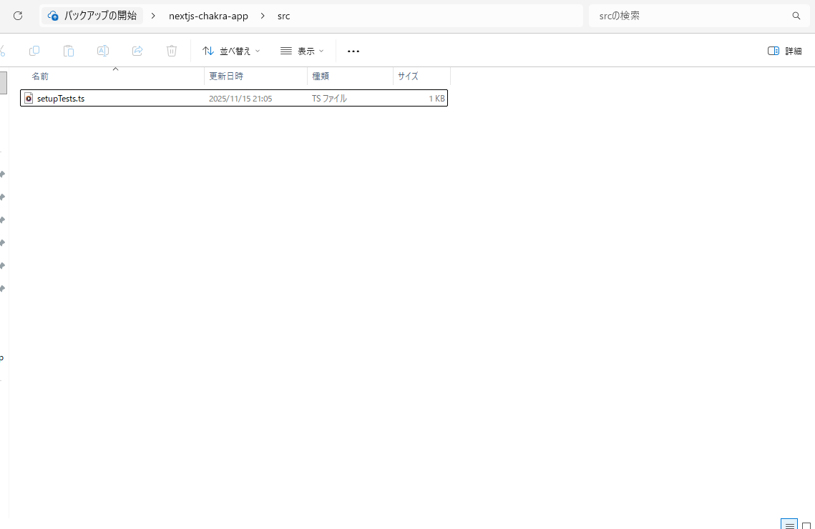Click the date 2025/11/15 21:05
Viewport: 815px width, 529px height.
coord(240,99)
